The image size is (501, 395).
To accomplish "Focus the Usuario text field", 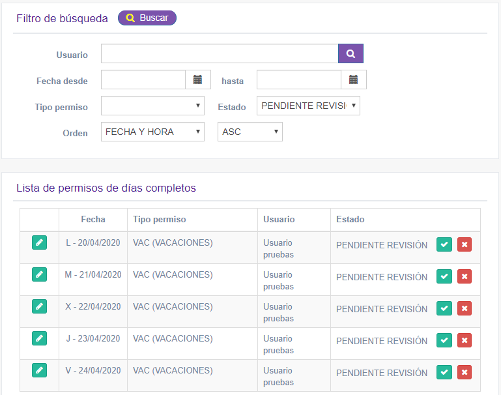I will pyautogui.click(x=220, y=53).
